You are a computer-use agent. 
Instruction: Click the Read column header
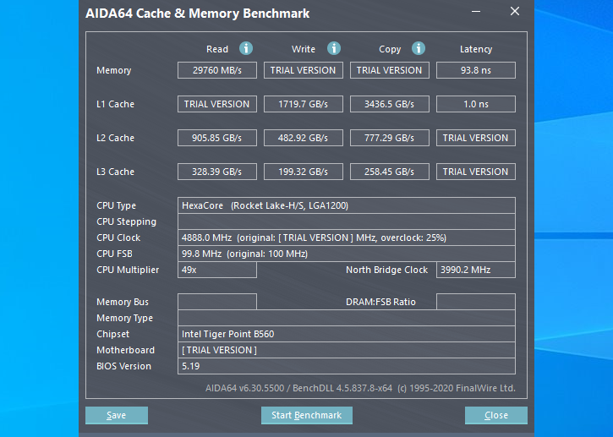pyautogui.click(x=217, y=49)
